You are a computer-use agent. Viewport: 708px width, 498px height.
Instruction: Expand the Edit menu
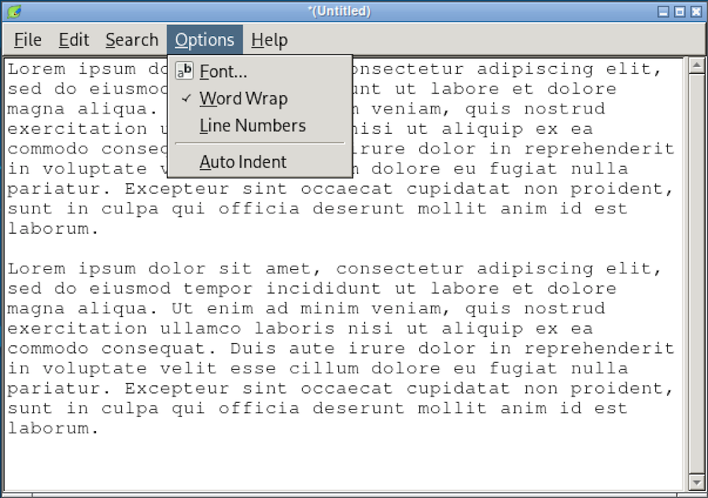[74, 40]
